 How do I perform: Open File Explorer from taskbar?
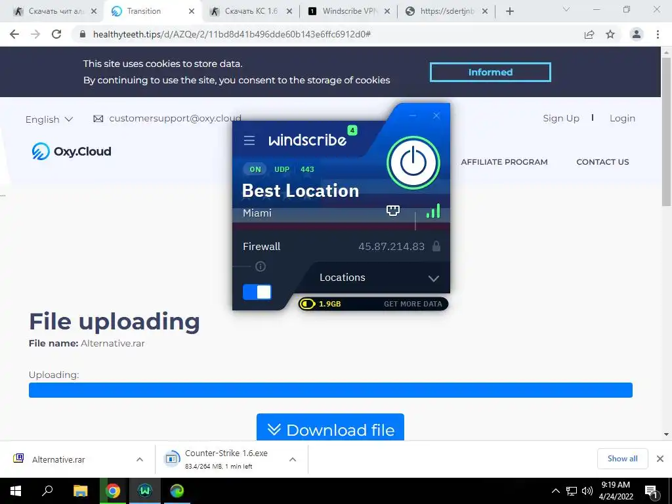pyautogui.click(x=80, y=491)
